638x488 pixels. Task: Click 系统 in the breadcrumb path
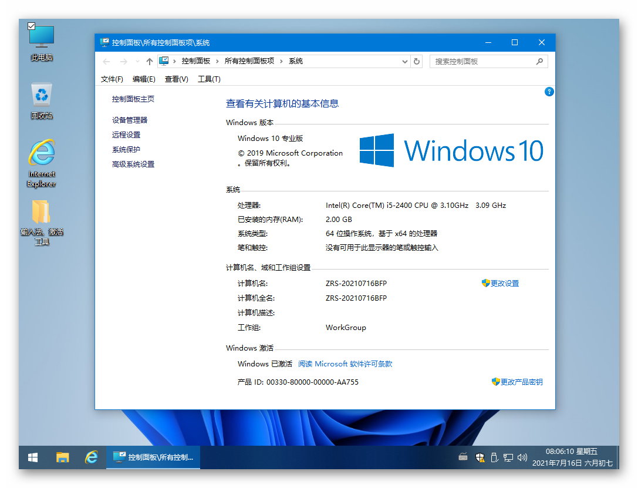pos(296,61)
